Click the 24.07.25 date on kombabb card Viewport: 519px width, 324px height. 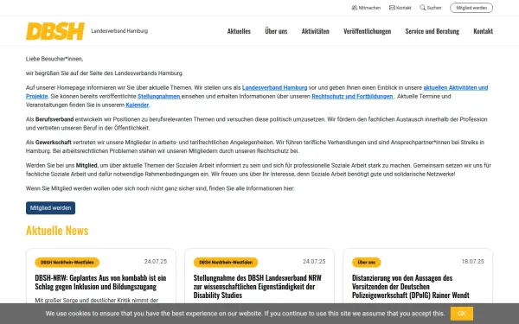[x=156, y=262]
